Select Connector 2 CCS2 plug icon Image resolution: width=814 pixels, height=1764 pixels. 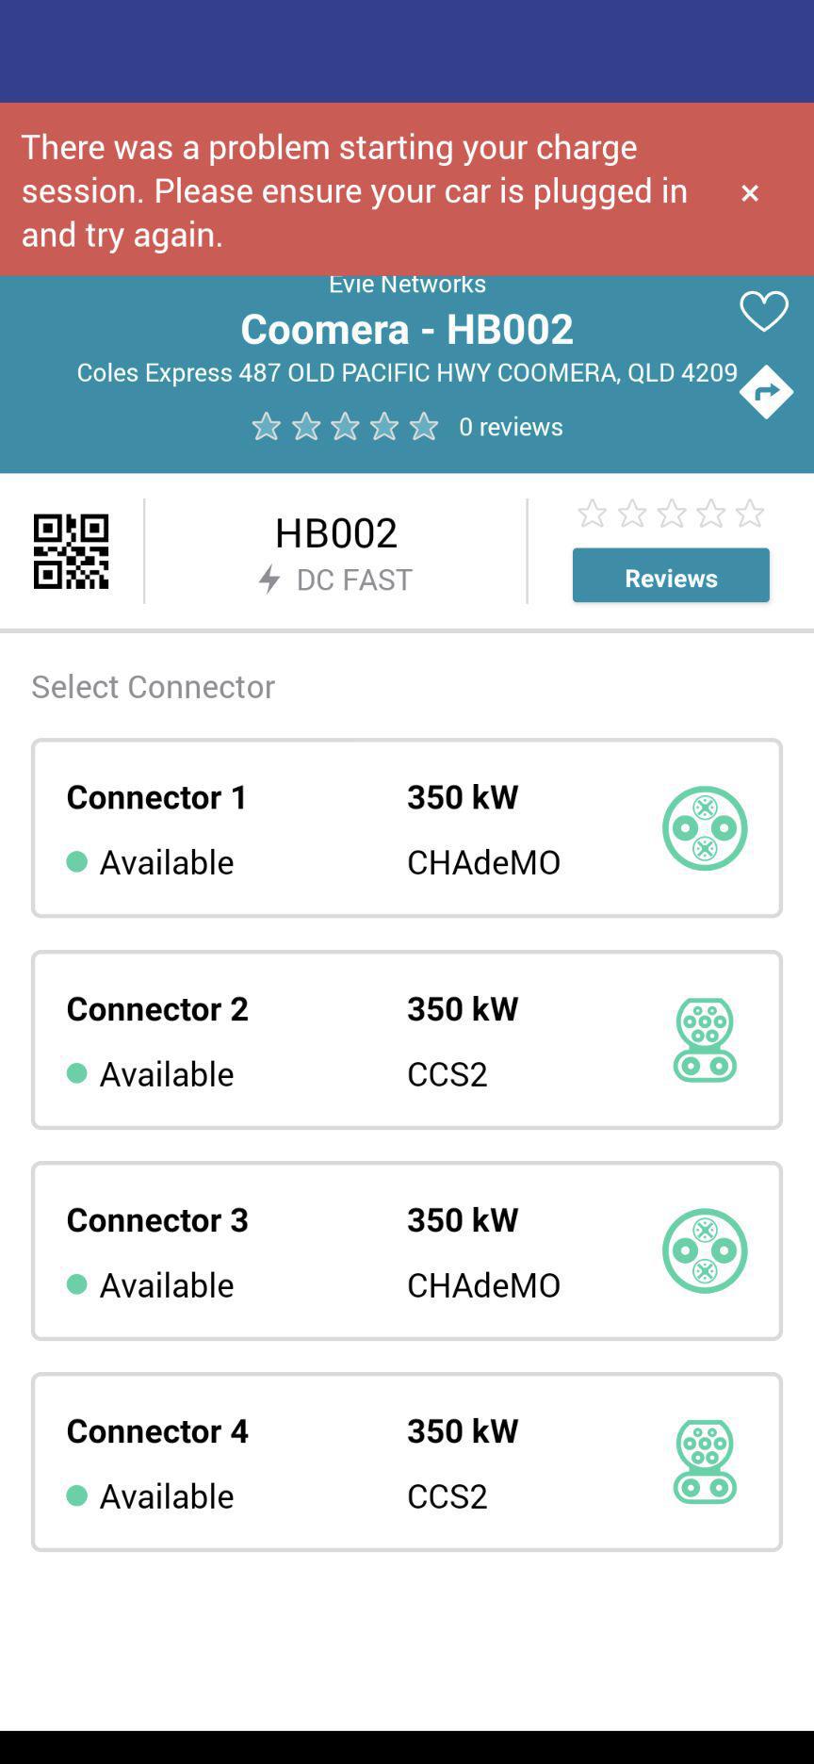[705, 1039]
